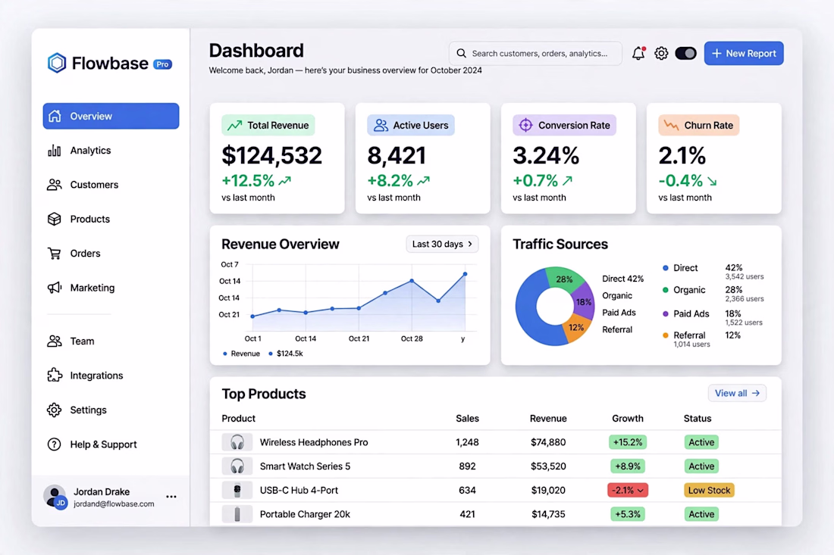Click Jordan Drake's avatar
Screen dimensions: 834x555
coord(55,497)
